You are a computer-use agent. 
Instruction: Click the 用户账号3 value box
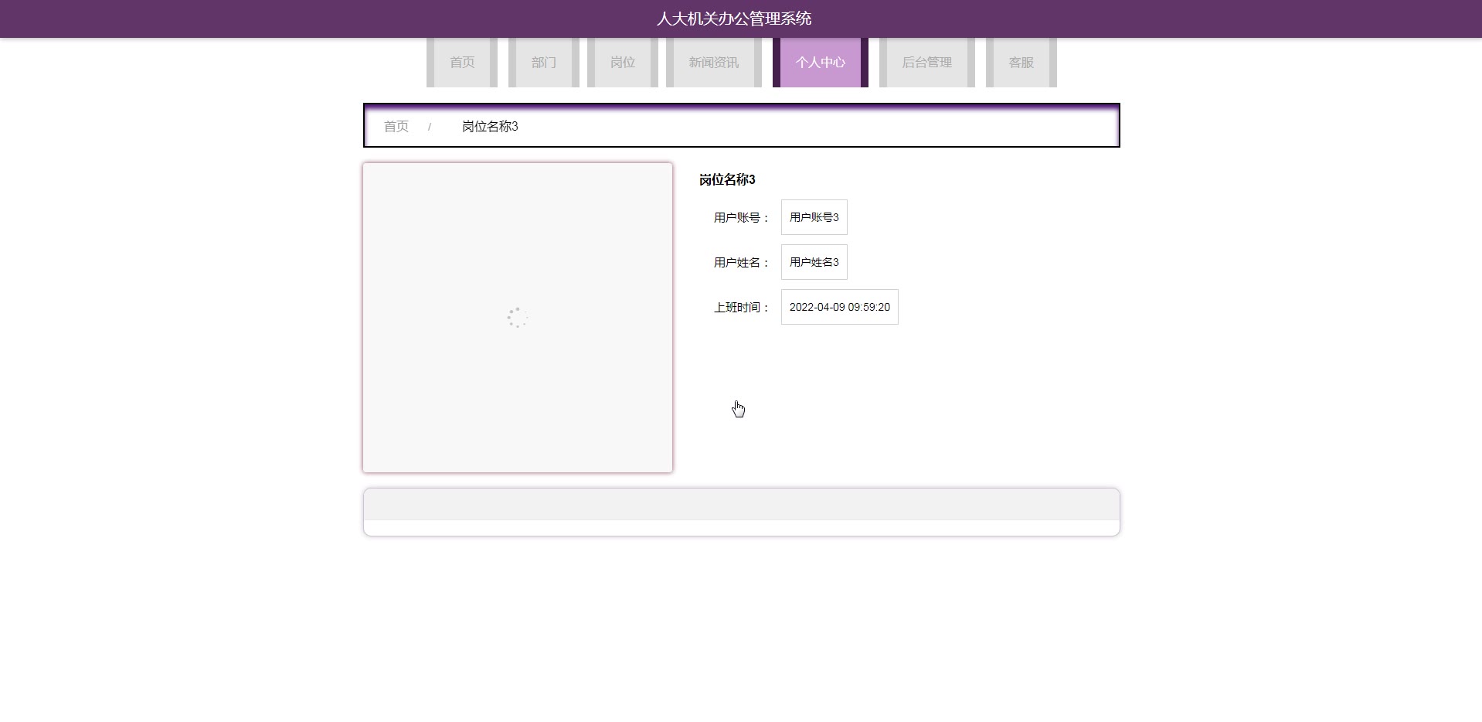click(814, 217)
